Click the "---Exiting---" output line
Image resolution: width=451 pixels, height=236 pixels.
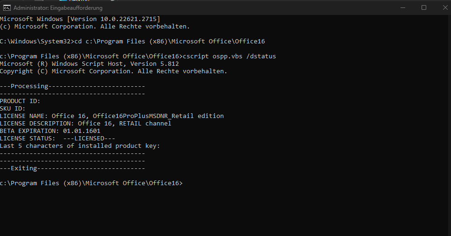(x=72, y=168)
